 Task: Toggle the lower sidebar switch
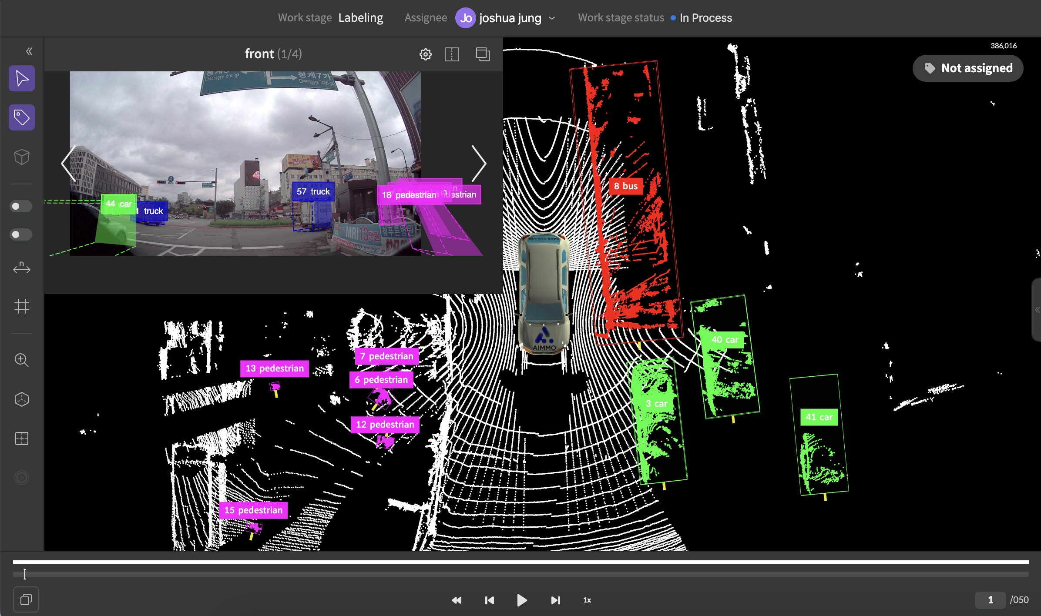click(20, 234)
